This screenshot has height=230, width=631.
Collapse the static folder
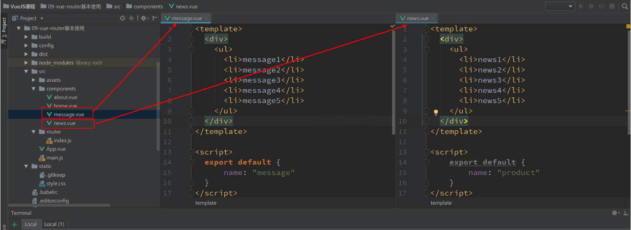click(26, 166)
